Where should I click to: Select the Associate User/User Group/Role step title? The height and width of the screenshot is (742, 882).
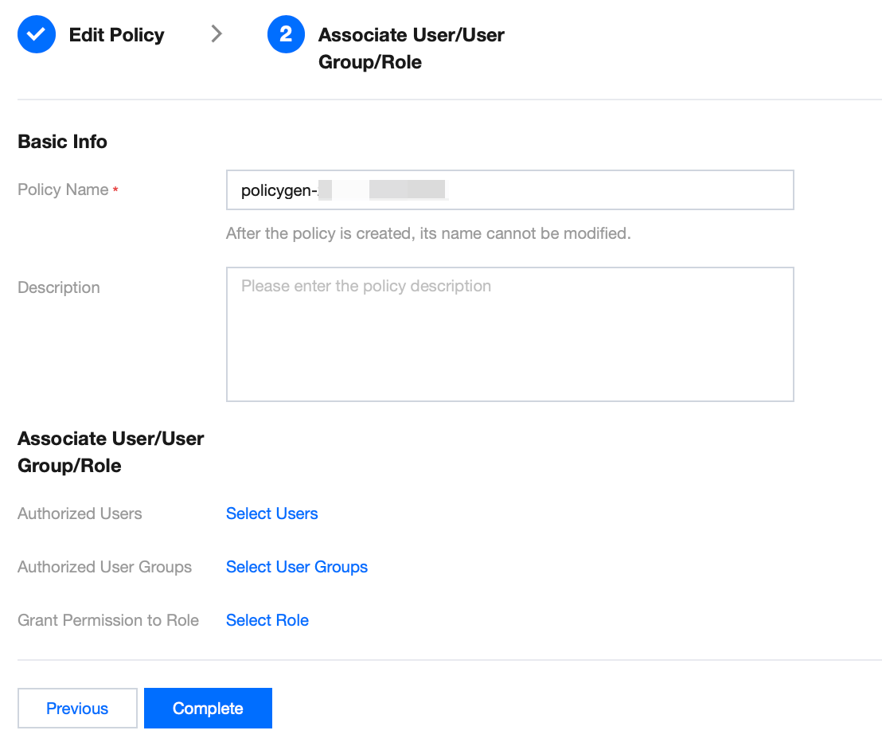point(411,49)
